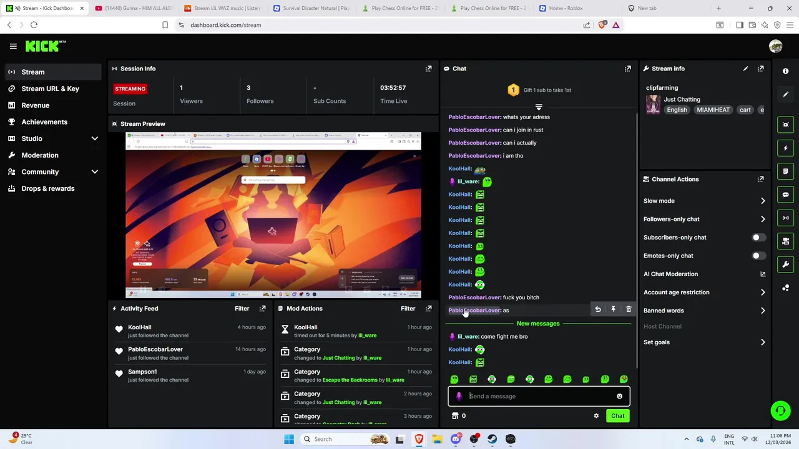Delete the hovered chat message with trash icon
Screen dimensions: 799x449
629,309
